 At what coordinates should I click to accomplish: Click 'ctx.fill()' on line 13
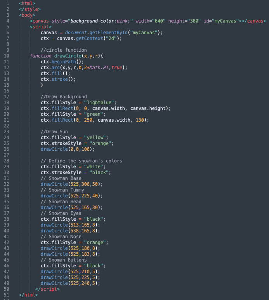54,73
